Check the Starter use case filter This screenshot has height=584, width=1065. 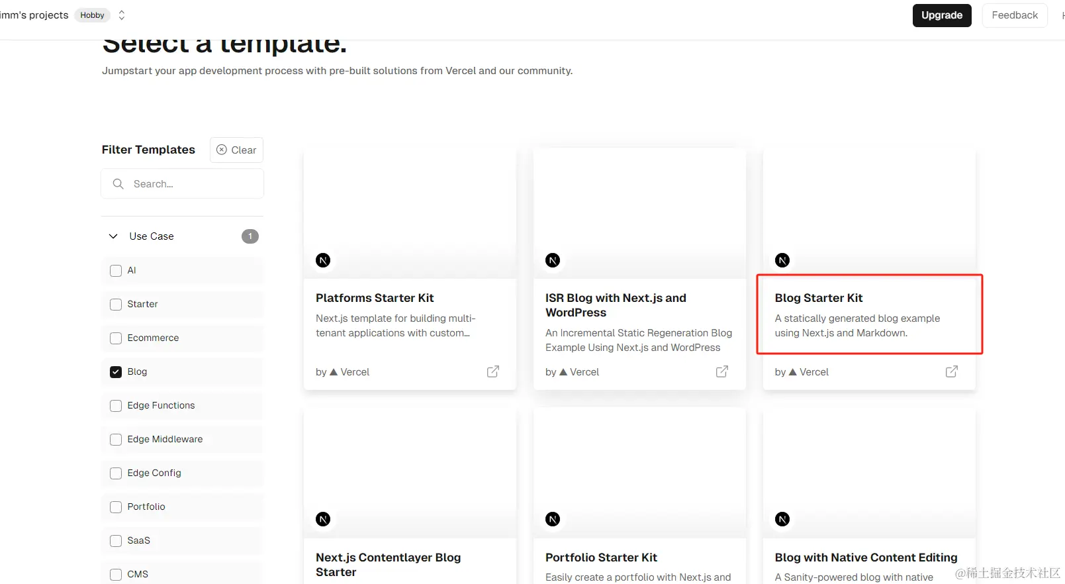(x=116, y=304)
